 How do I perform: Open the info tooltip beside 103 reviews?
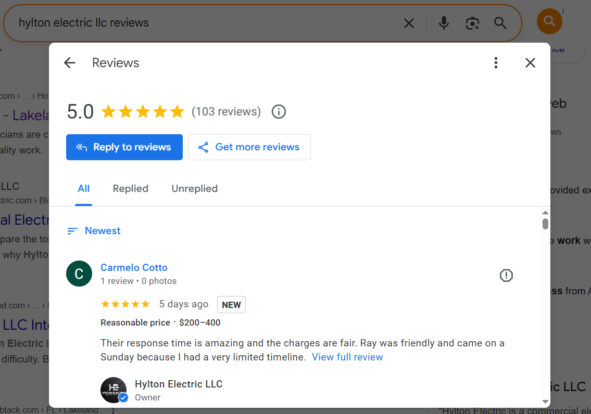point(279,111)
